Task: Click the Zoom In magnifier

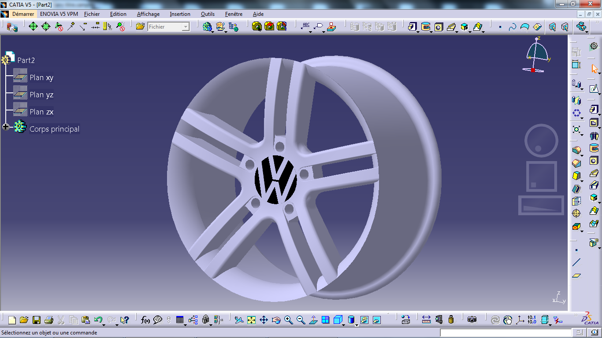Action: (x=288, y=320)
